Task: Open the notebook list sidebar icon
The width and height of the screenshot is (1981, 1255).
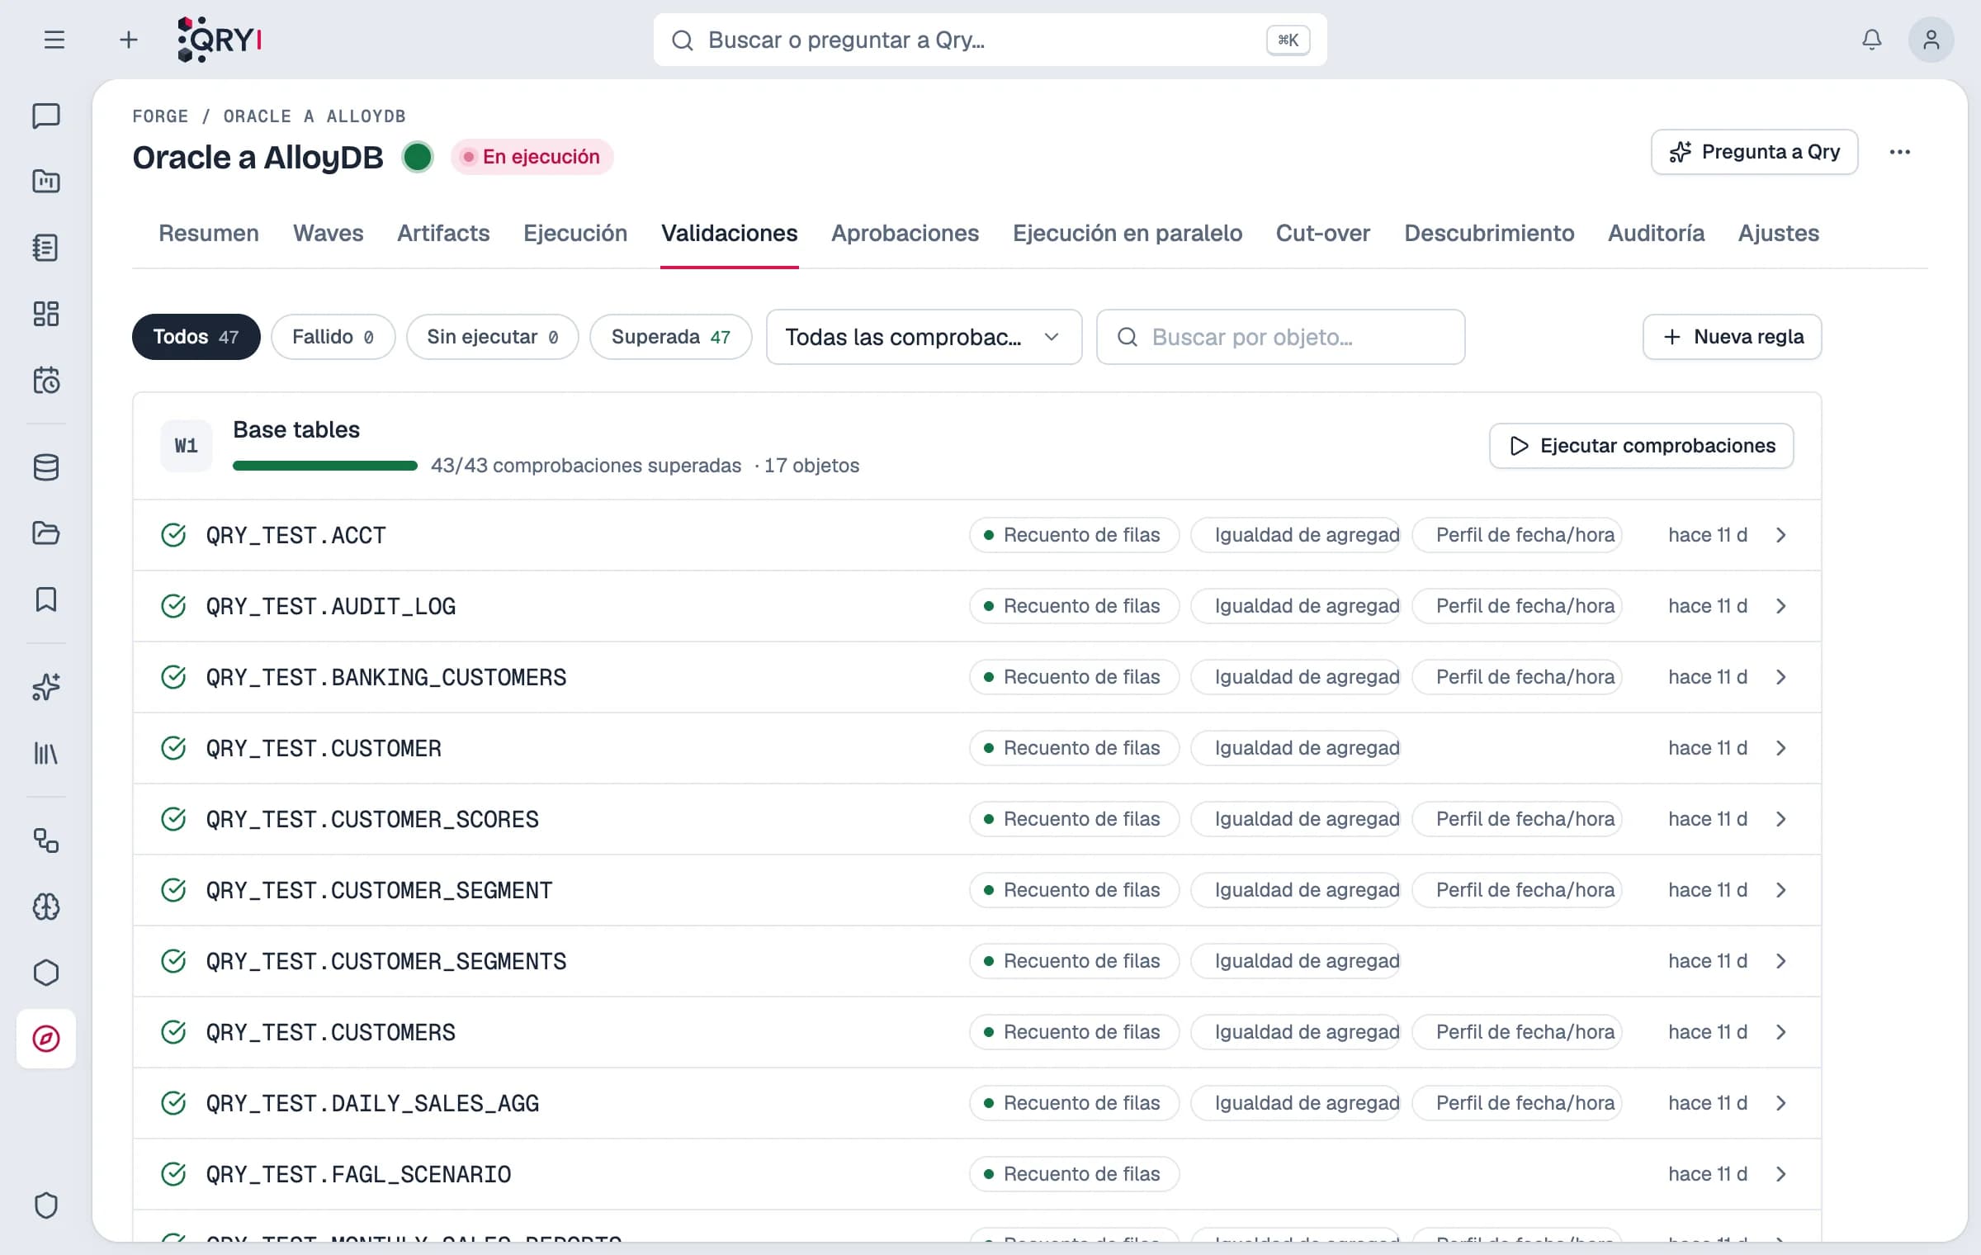Action: [46, 248]
